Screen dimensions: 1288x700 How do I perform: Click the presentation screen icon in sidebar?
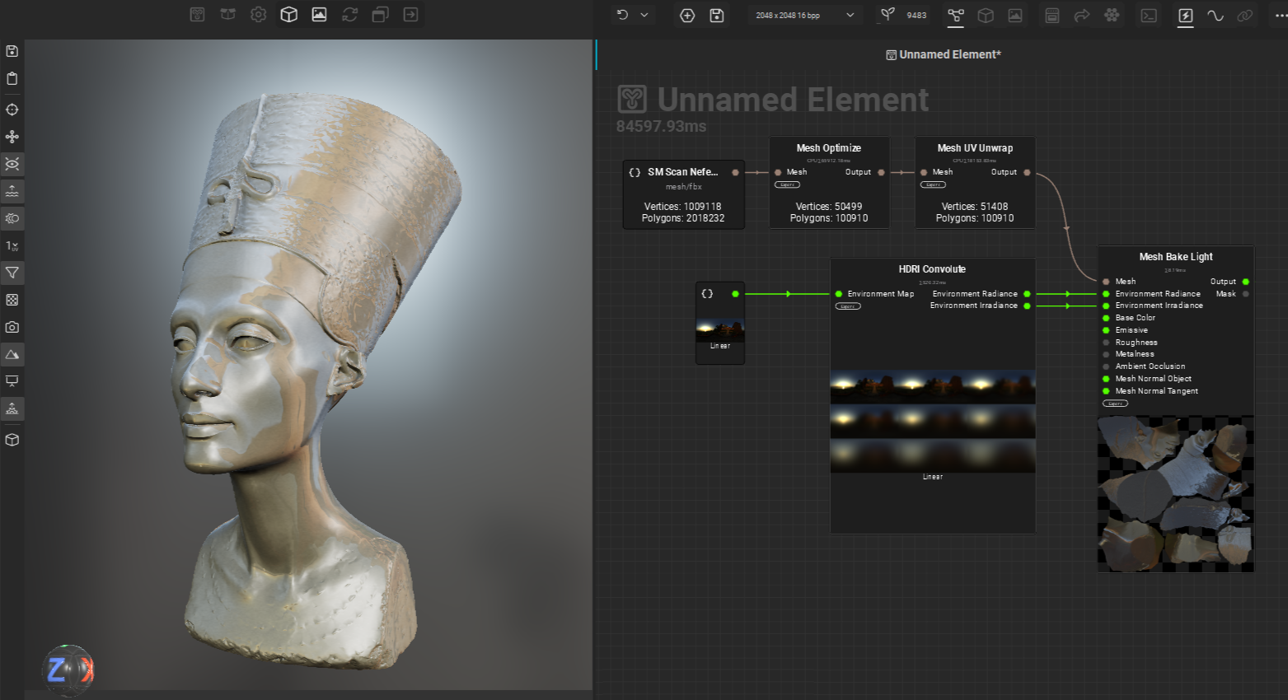click(12, 381)
